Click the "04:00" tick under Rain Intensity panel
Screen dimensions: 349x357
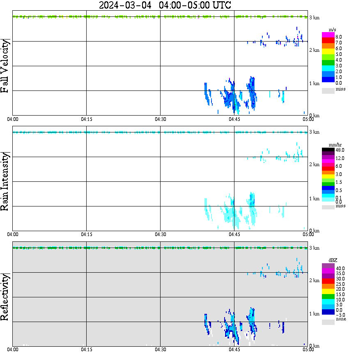pyautogui.click(x=12, y=234)
